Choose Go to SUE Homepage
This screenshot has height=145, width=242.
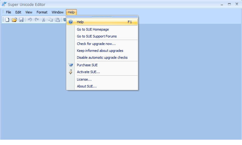102,29
